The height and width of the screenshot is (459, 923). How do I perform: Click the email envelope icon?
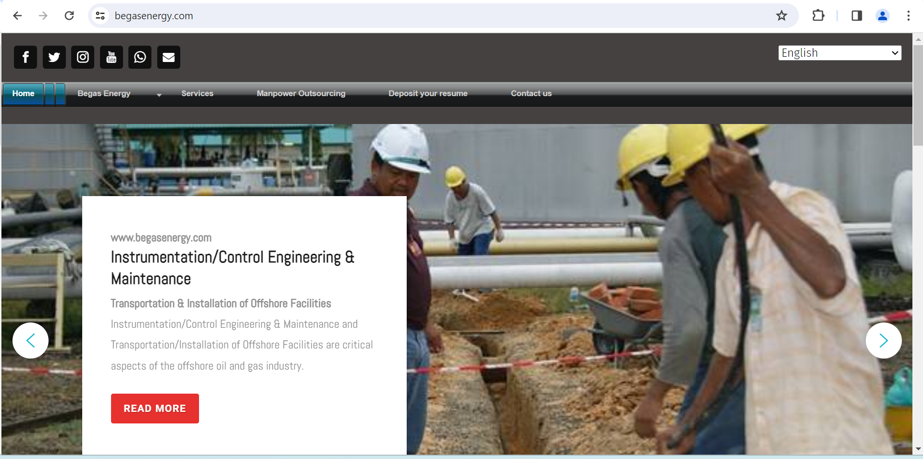169,57
